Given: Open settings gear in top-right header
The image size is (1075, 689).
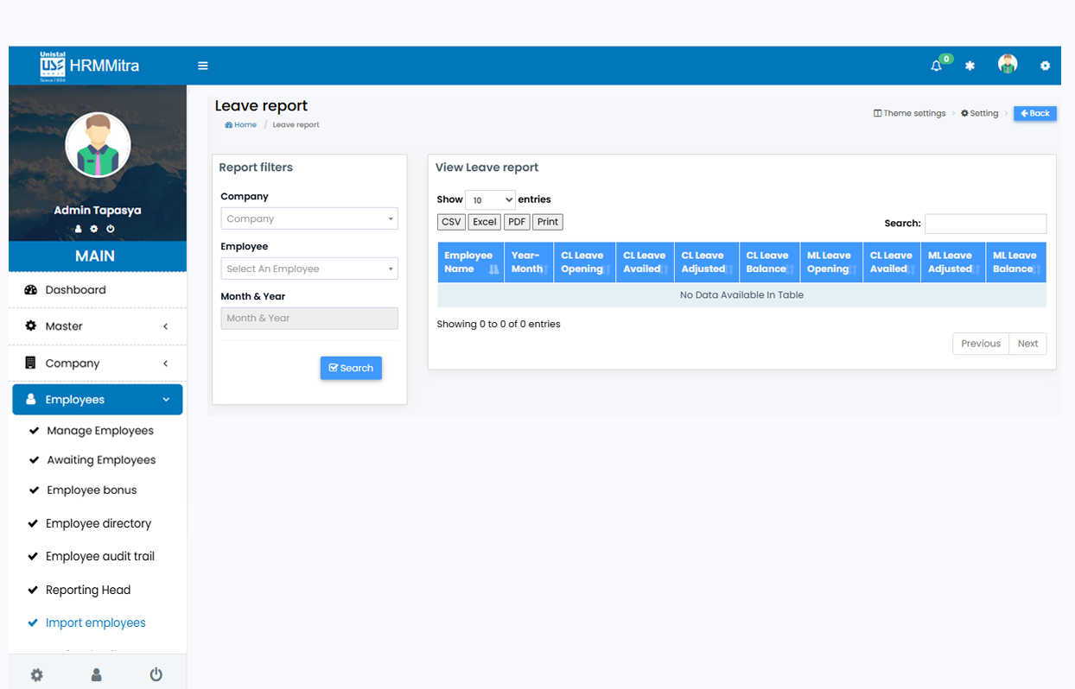Looking at the screenshot, I should coord(1045,66).
